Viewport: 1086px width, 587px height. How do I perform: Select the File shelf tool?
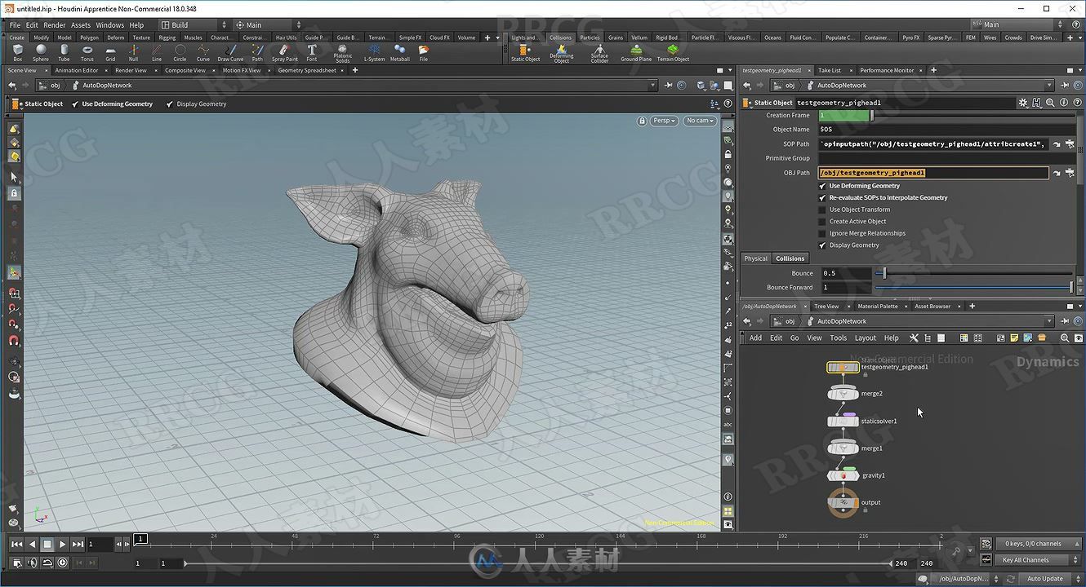423,53
